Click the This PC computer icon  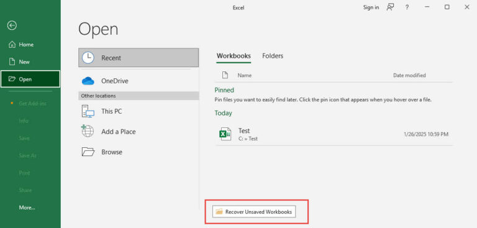click(88, 111)
